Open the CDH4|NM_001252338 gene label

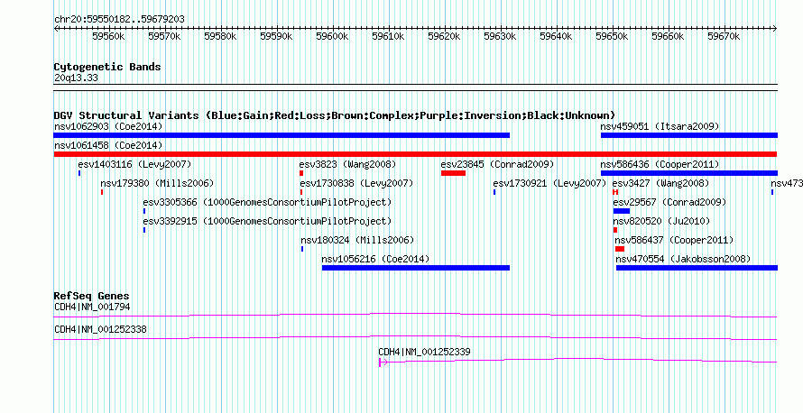pyautogui.click(x=100, y=329)
